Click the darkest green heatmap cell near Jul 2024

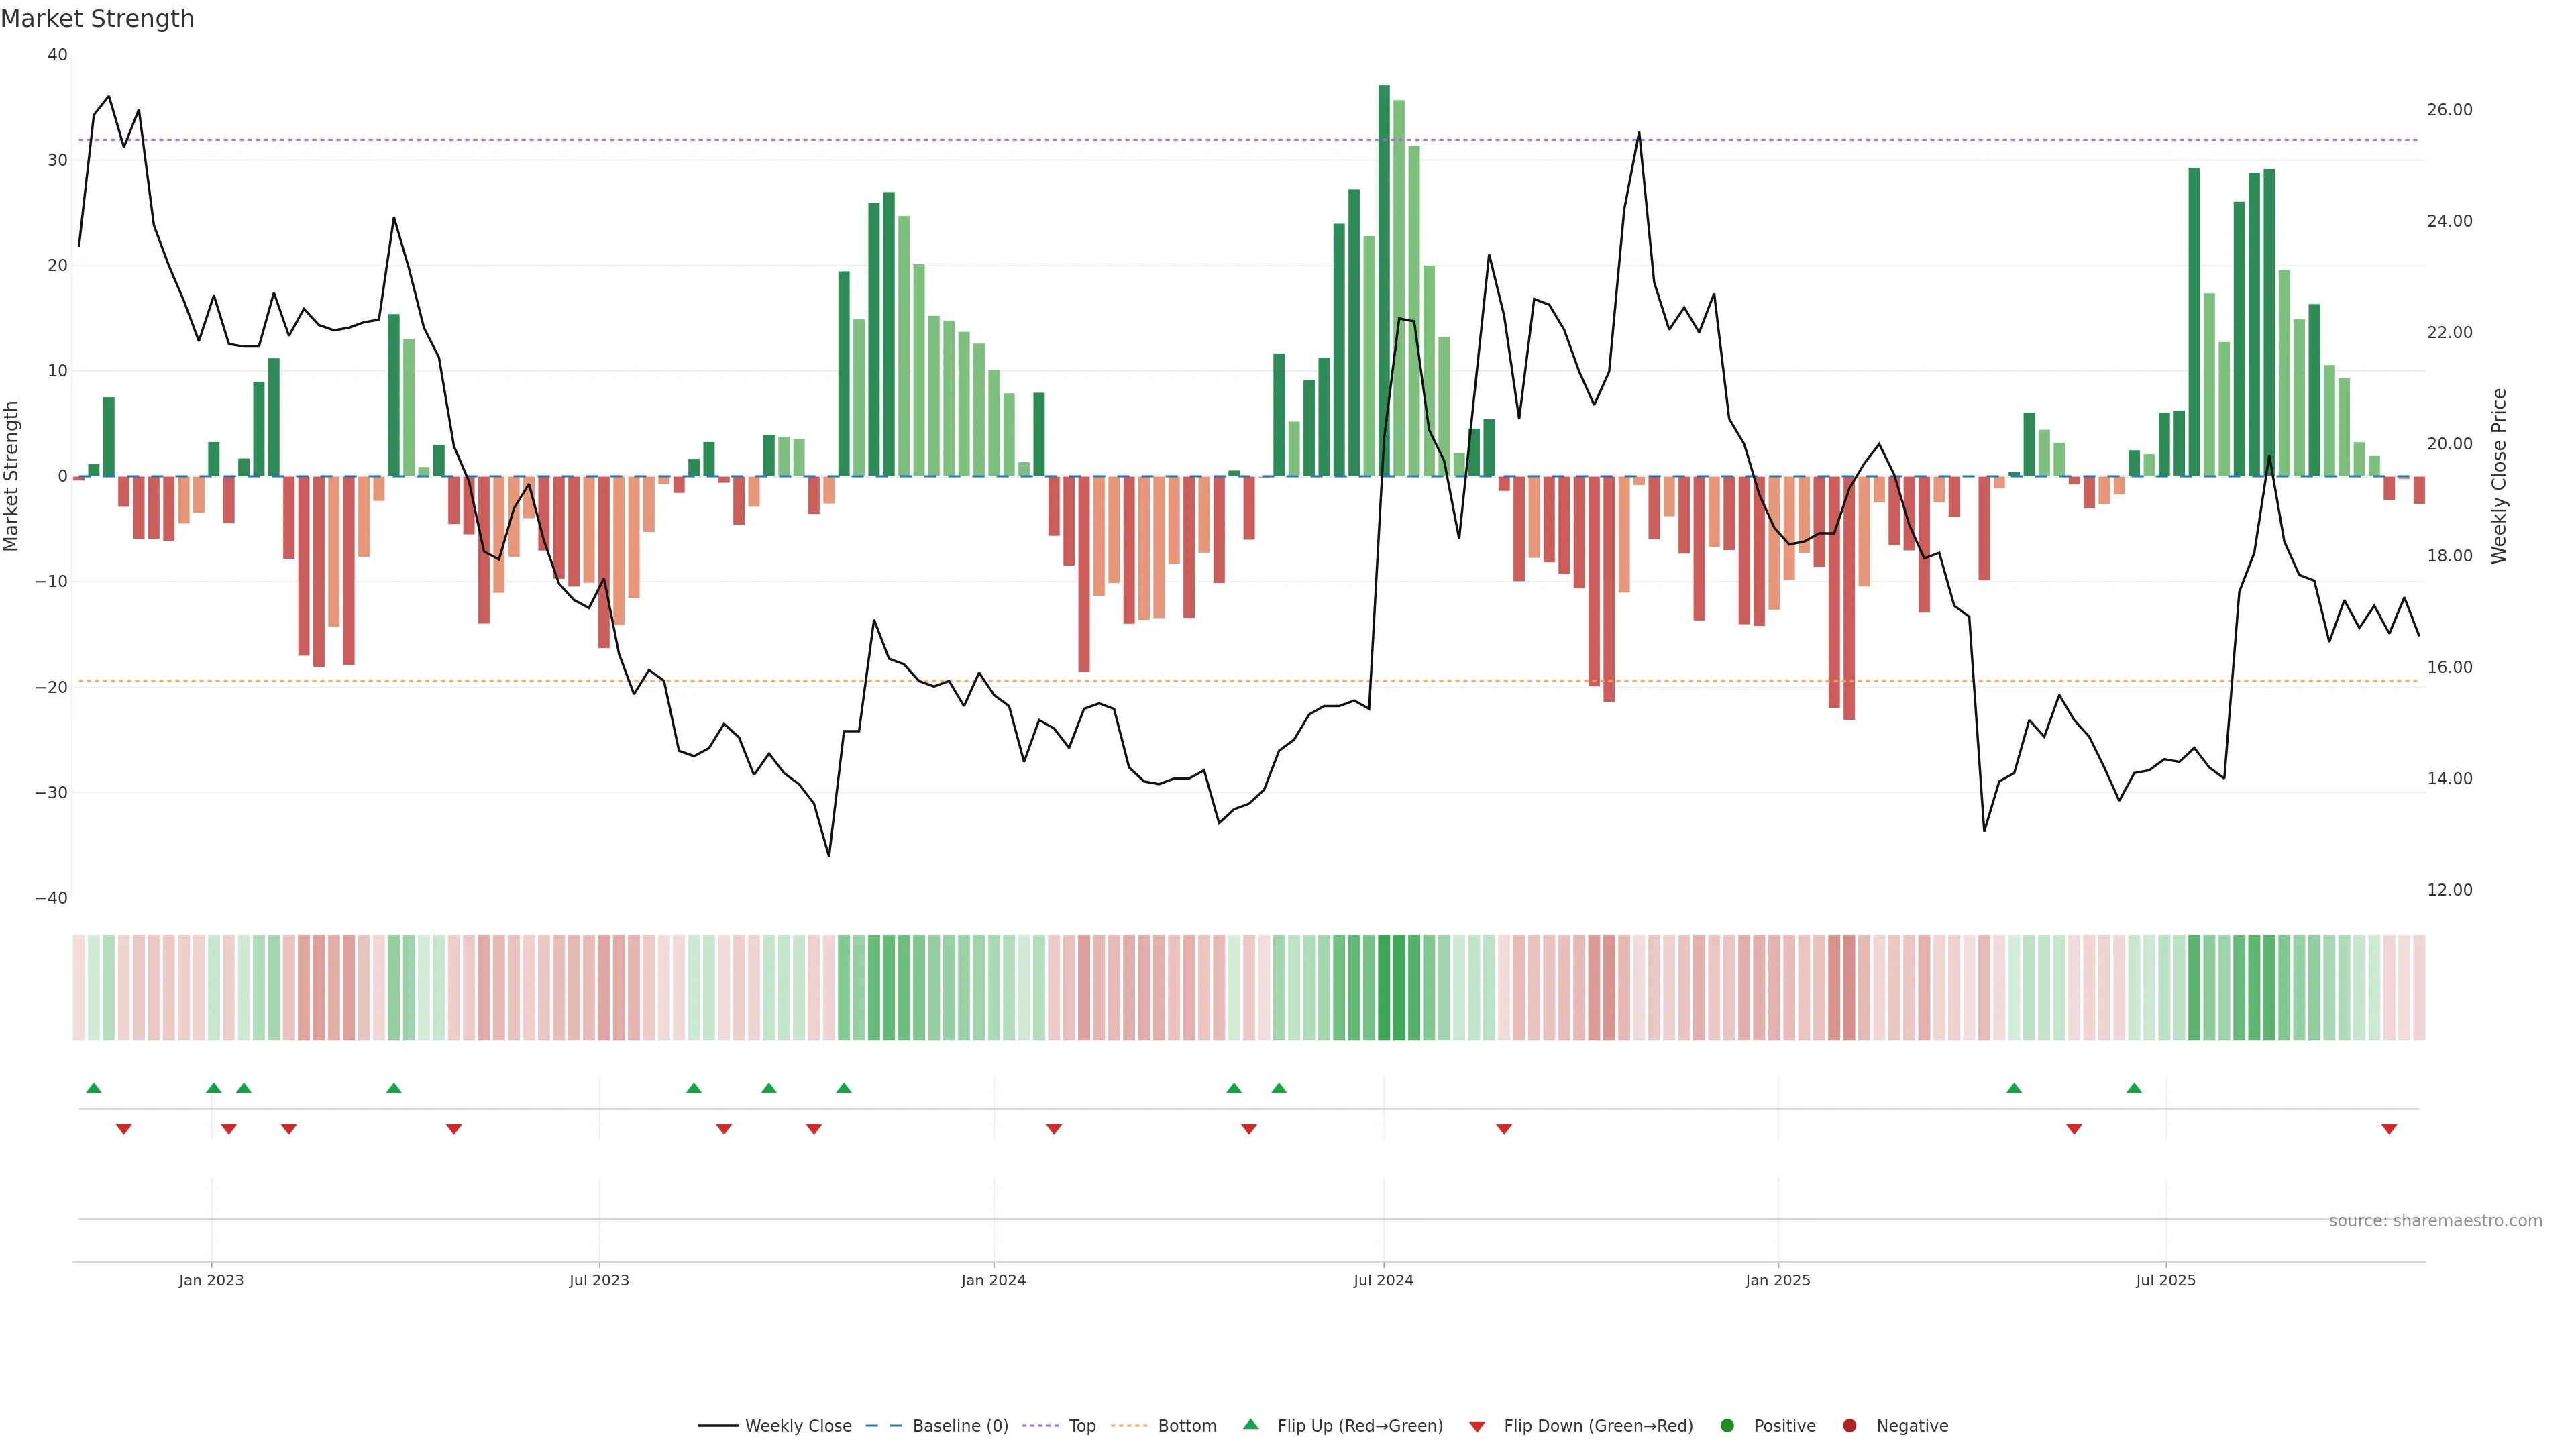coord(1384,988)
